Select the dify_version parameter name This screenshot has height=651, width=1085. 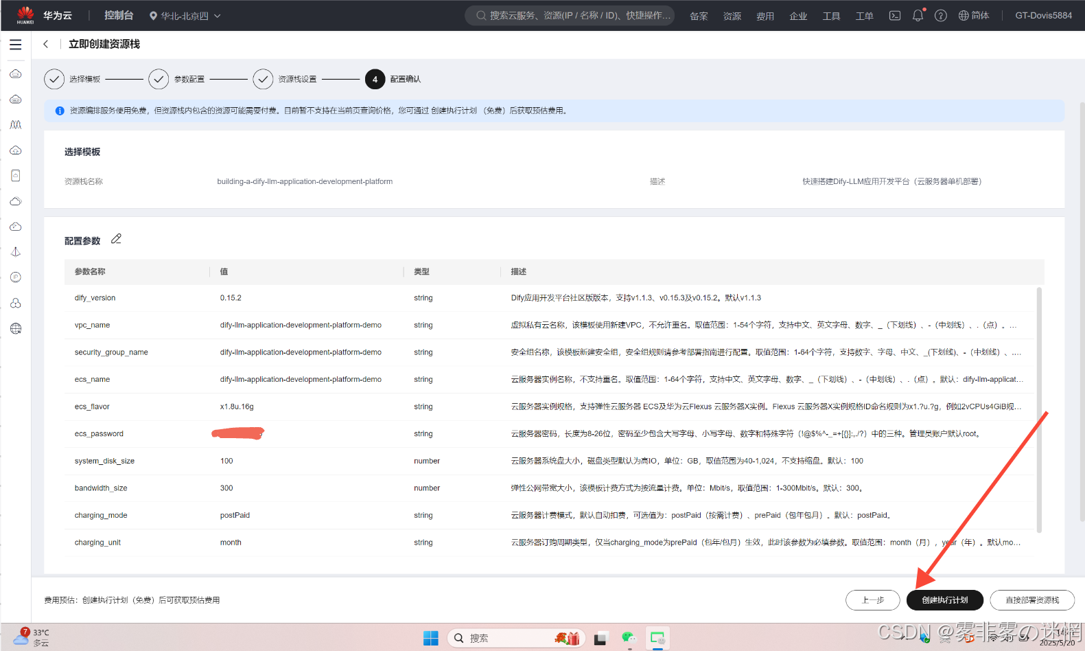pos(95,298)
